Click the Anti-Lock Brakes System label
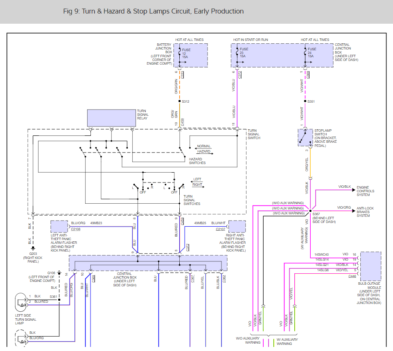The width and height of the screenshot is (393, 351). click(x=365, y=212)
